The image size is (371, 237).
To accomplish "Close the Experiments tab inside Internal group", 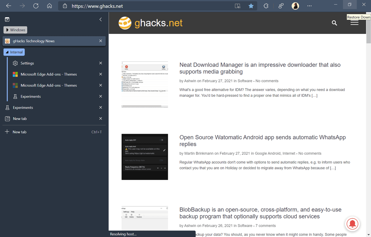I will [x=100, y=96].
